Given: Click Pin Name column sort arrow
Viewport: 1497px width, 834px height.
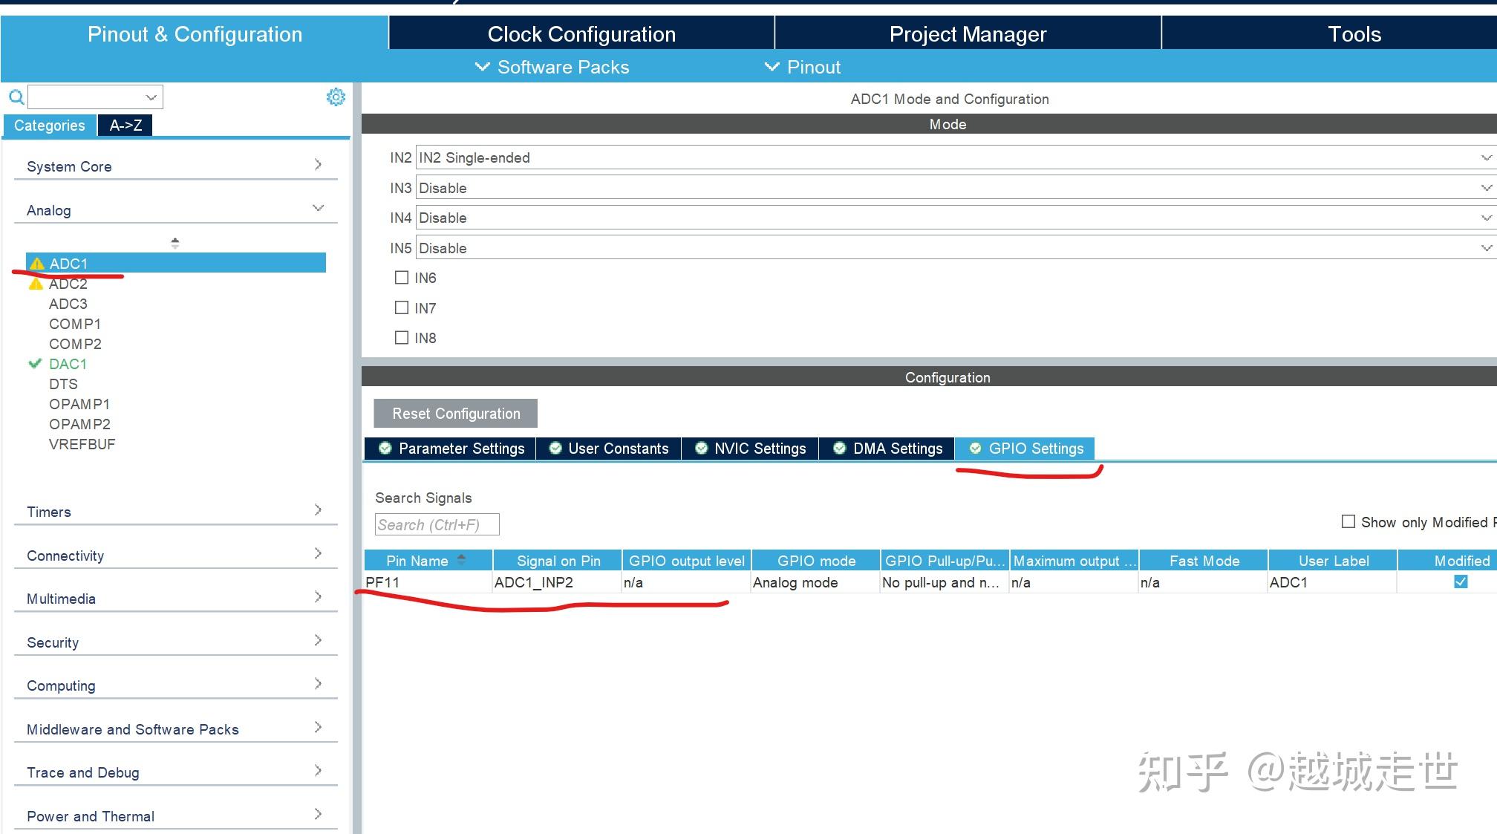Looking at the screenshot, I should (461, 560).
